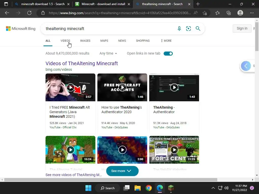Click the Sign in button
This screenshot has height=194, width=259.
point(242,28)
